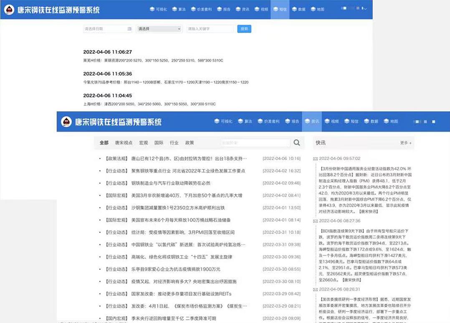Click the Tangsong logo in the back SMS window
Screen dimensions: 450x323
[x=9, y=10]
